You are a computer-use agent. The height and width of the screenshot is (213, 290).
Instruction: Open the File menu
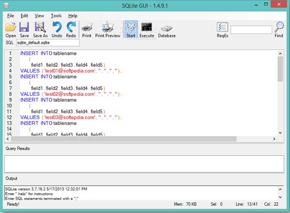(11, 16)
